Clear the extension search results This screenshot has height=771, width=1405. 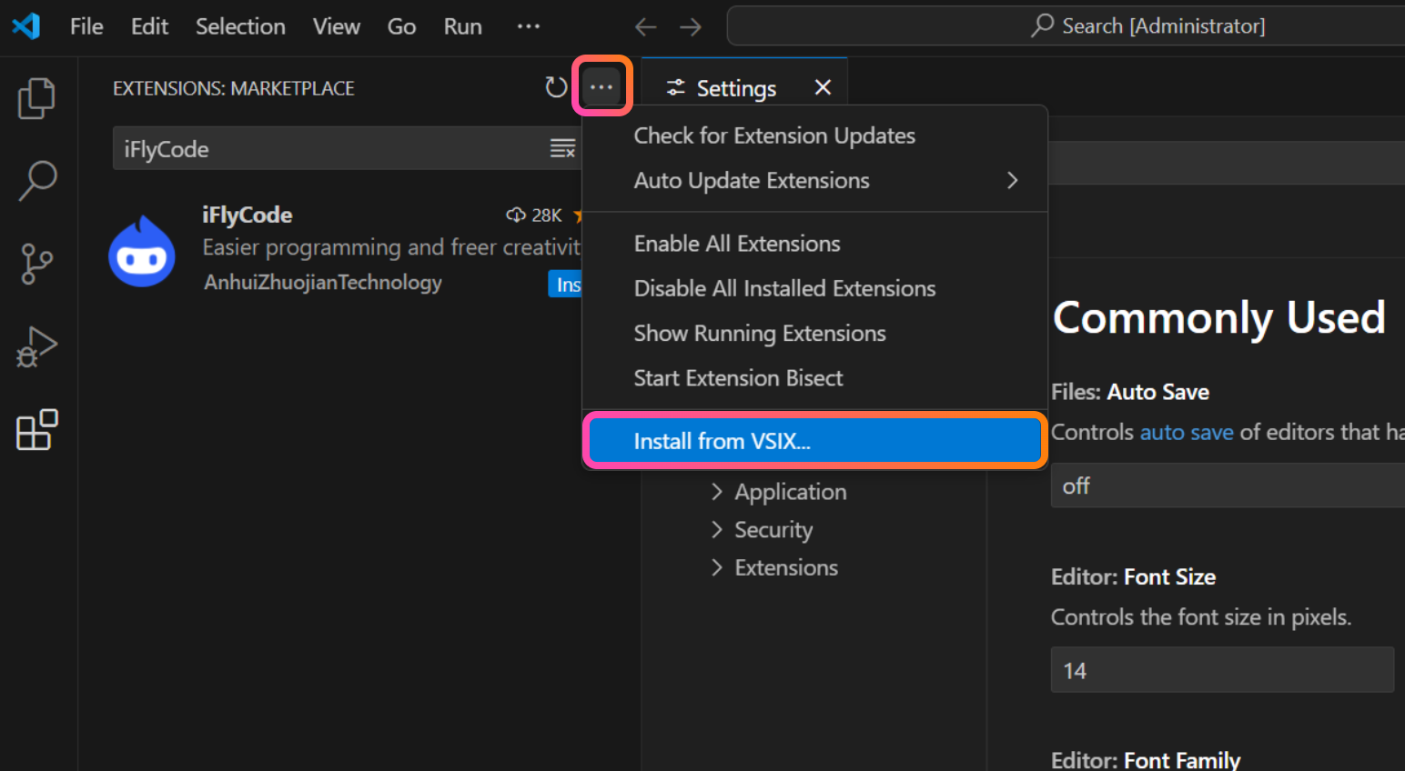562,149
